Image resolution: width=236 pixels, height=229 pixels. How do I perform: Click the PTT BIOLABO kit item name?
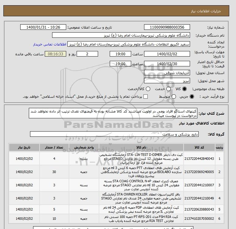point(141,172)
